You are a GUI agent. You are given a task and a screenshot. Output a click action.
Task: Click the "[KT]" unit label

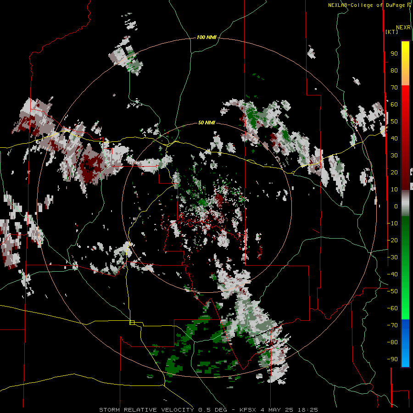(x=391, y=32)
